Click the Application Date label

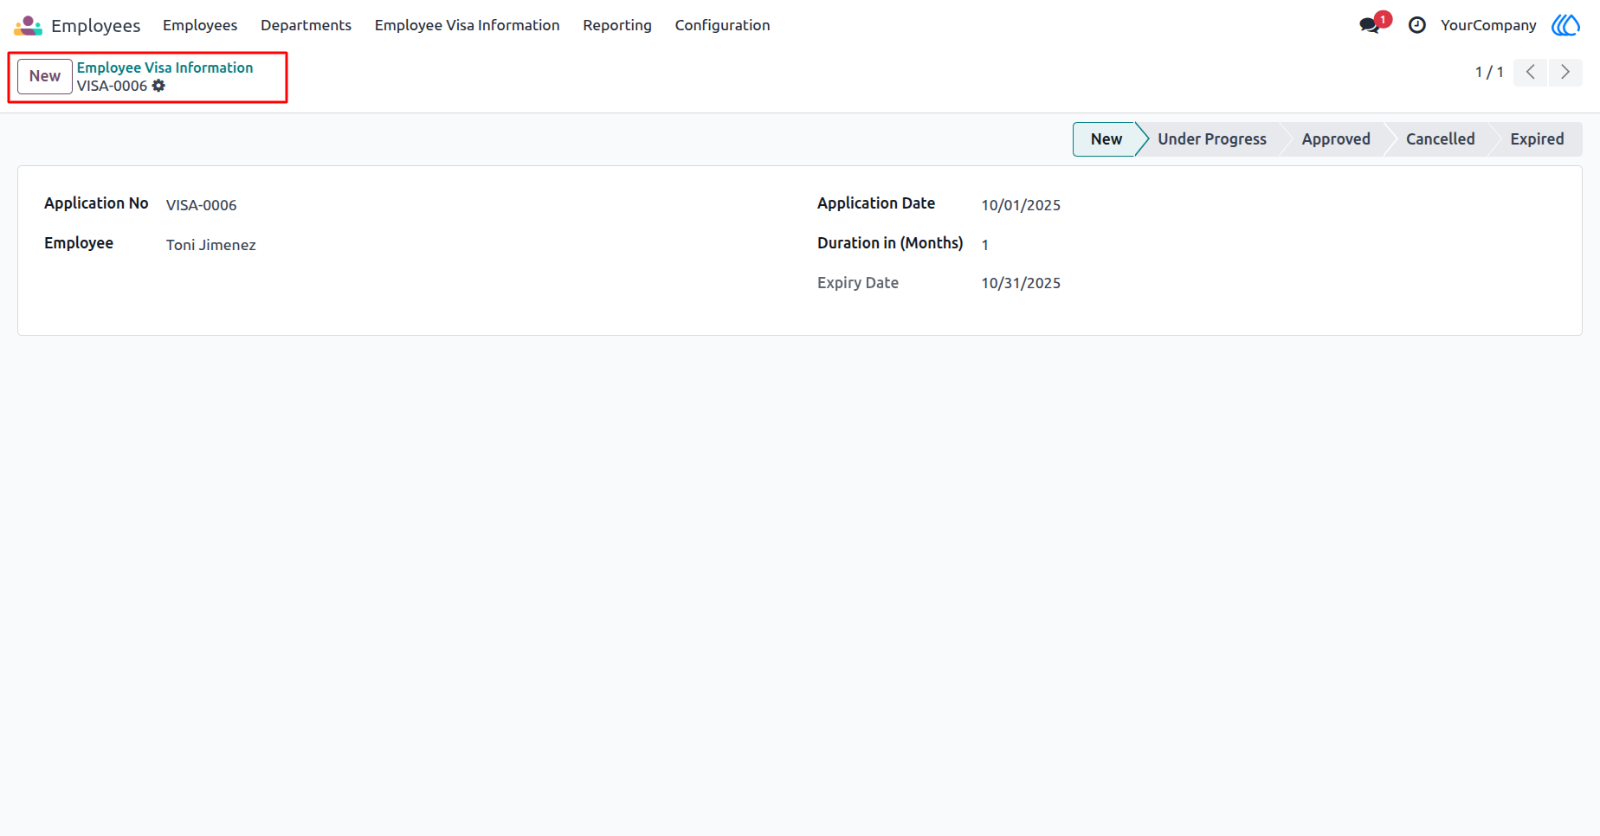tap(876, 203)
